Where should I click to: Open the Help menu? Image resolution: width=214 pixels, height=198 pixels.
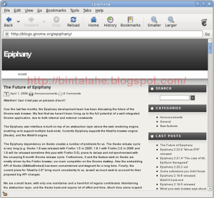(99, 10)
